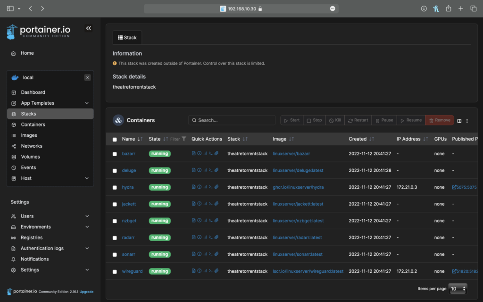Close the local environment with X icon
The height and width of the screenshot is (302, 483).
(87, 78)
